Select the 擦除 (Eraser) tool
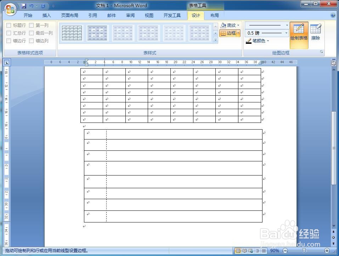Screen dimensions: 339x256 [x=315, y=32]
